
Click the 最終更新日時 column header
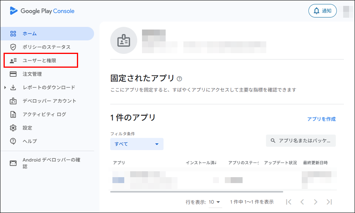(x=316, y=163)
